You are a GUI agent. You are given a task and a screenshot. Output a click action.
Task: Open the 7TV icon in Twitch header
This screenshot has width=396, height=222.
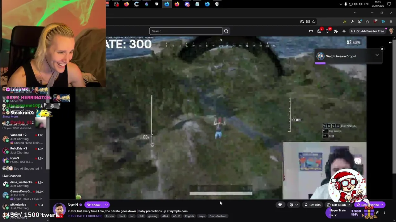point(336,31)
